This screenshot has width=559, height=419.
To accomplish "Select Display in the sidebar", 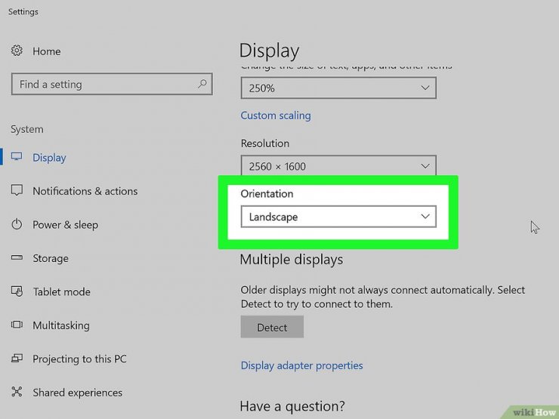I will coord(49,158).
